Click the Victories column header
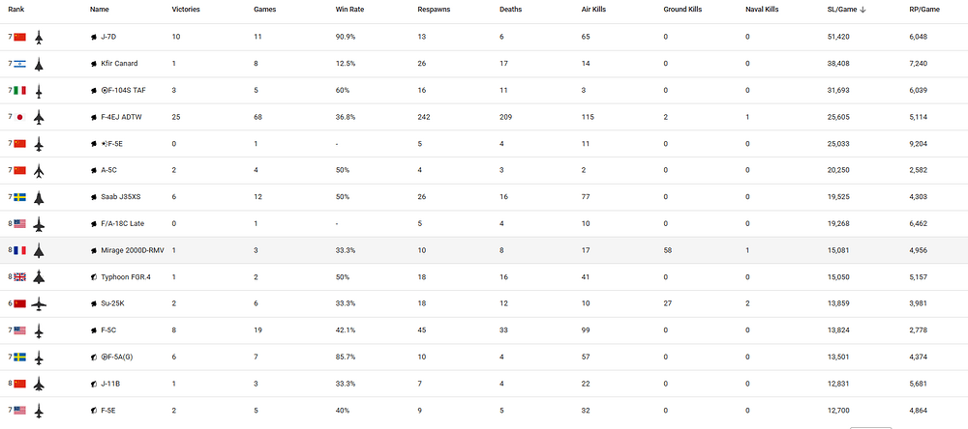 [187, 10]
